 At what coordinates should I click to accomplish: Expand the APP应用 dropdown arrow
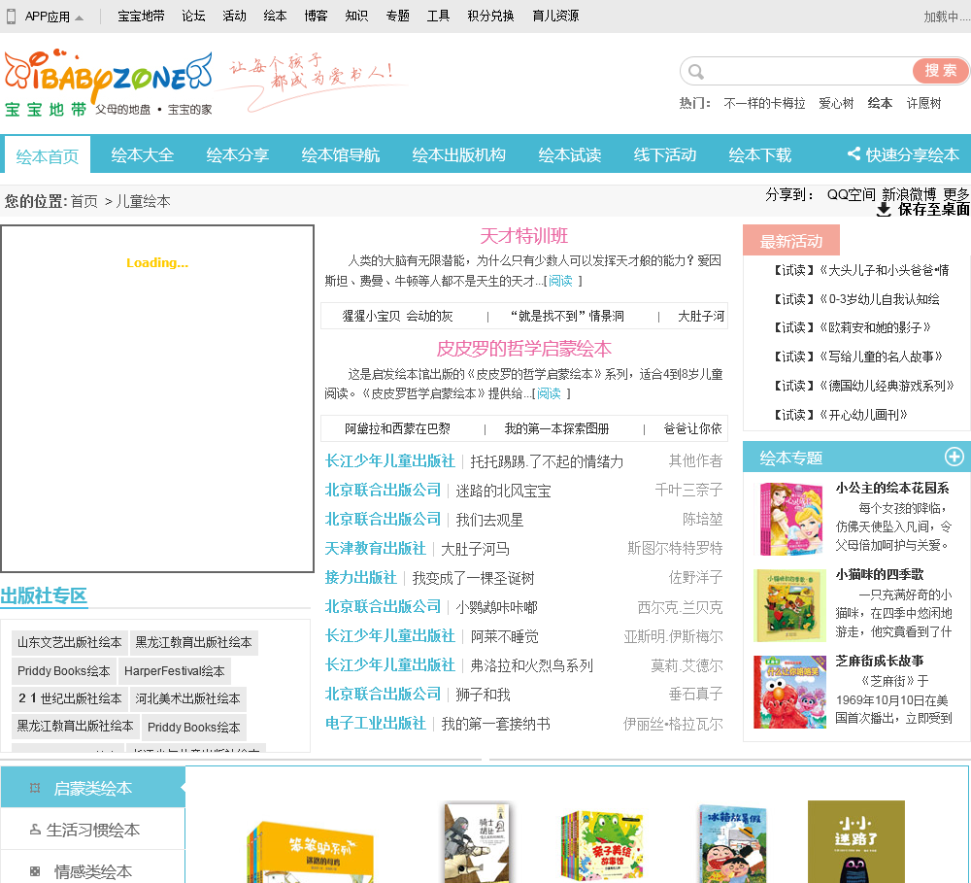(80, 17)
